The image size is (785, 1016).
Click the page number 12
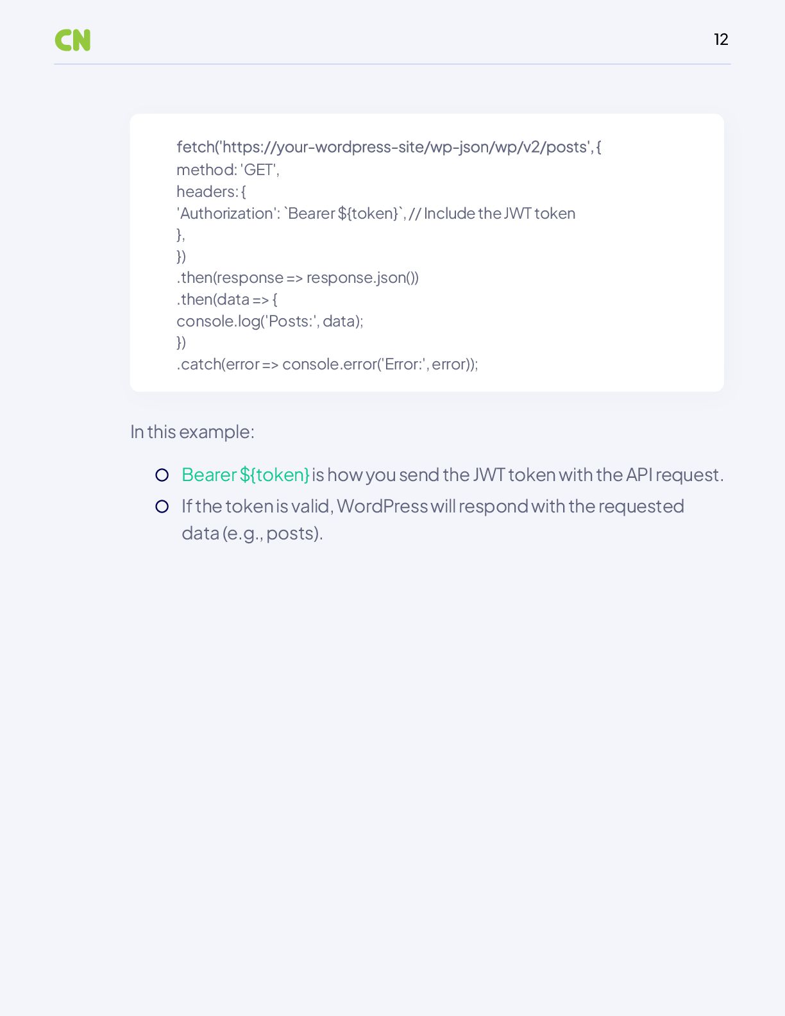(721, 40)
